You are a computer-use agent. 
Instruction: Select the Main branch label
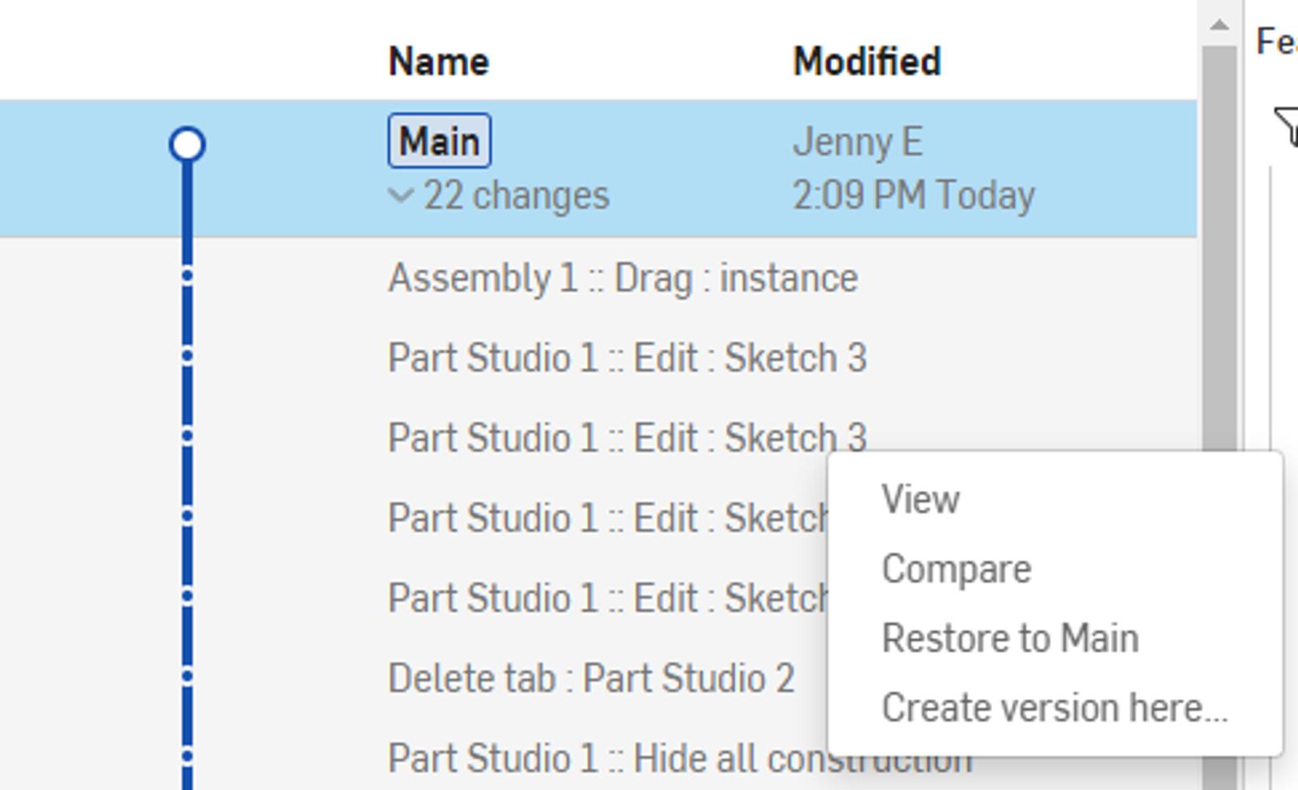(439, 141)
